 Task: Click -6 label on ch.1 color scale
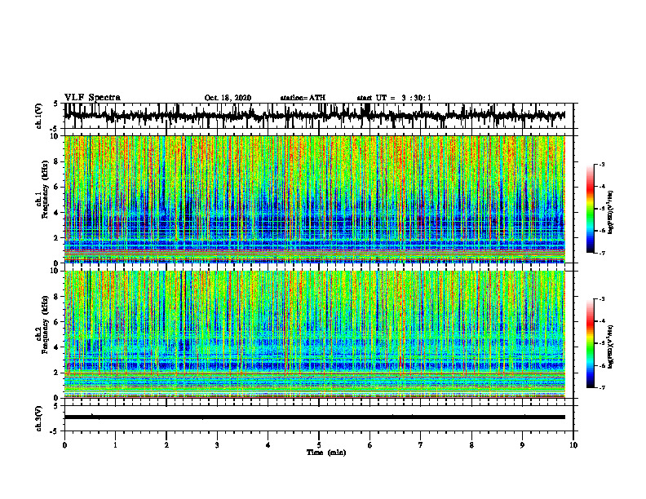point(602,231)
